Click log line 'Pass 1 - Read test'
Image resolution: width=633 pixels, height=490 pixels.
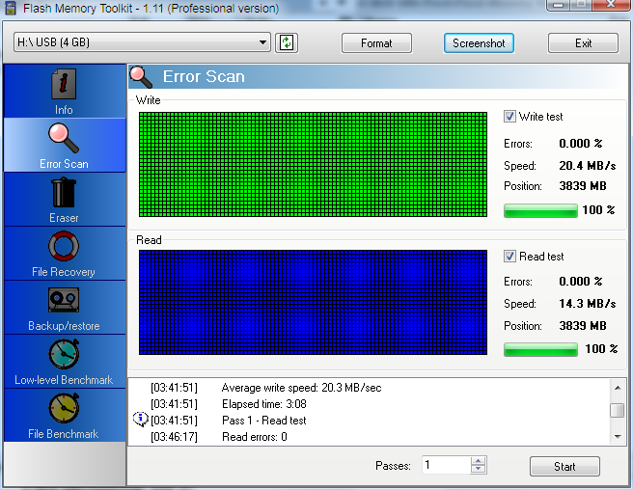(x=264, y=421)
